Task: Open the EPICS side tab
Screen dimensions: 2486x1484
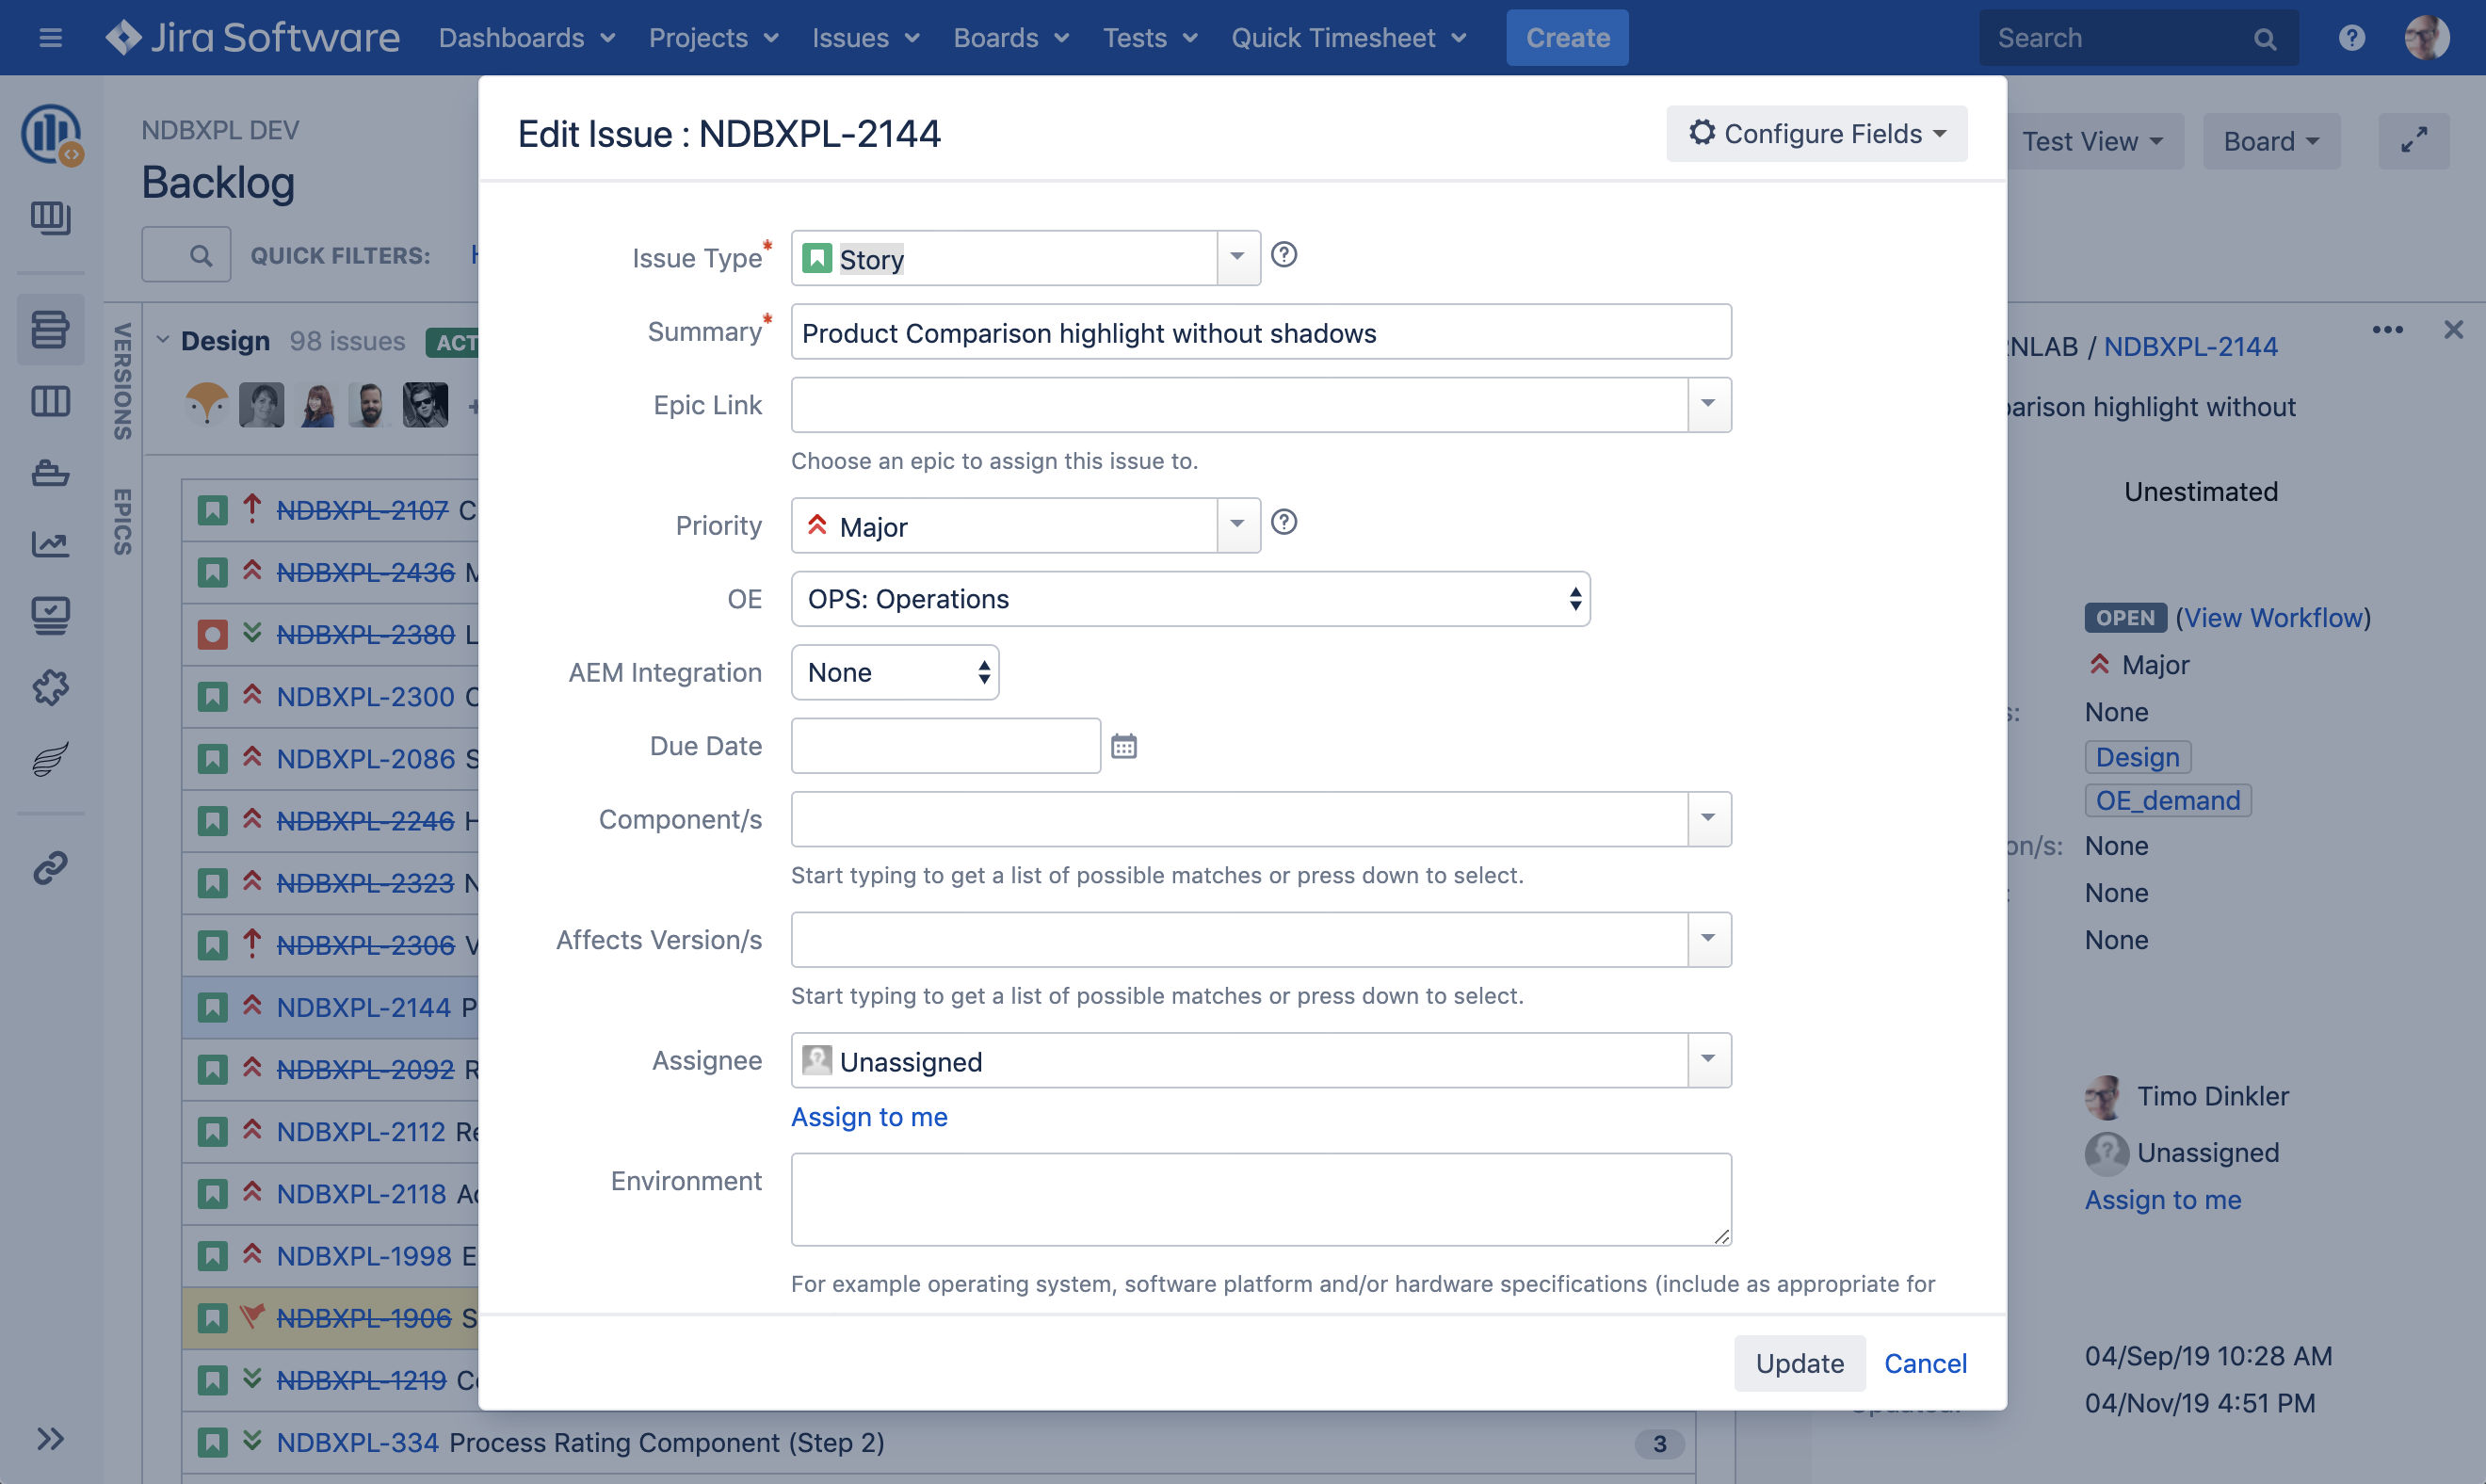Action: (x=123, y=521)
